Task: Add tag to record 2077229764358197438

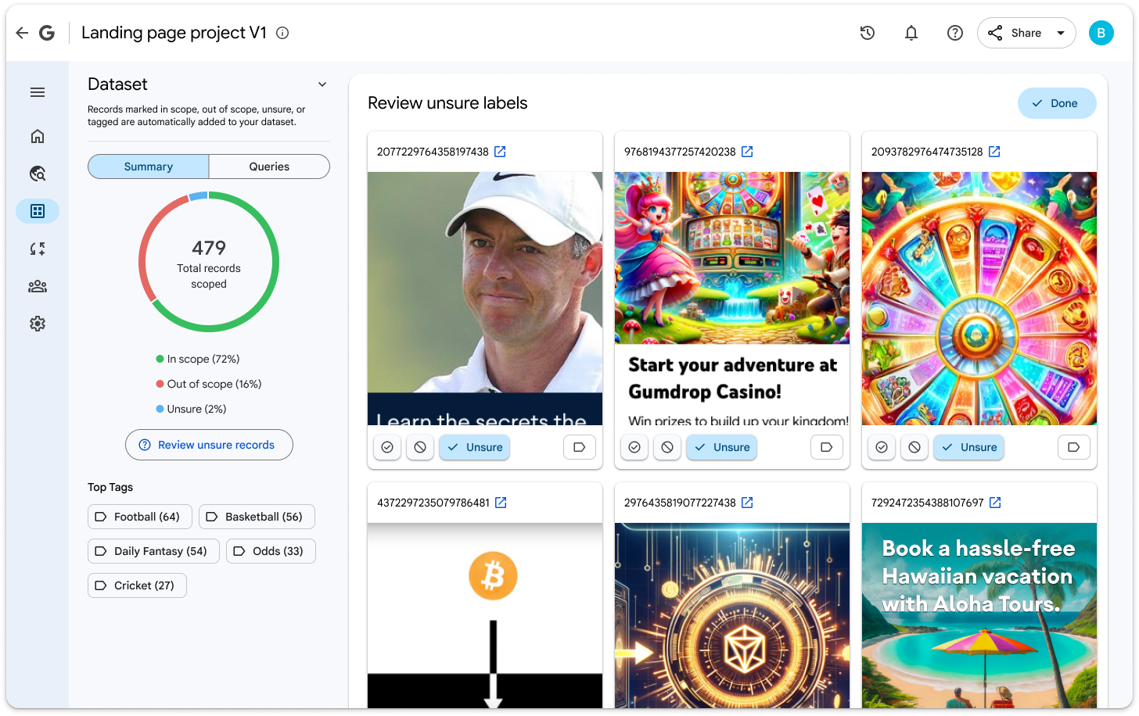Action: click(580, 447)
